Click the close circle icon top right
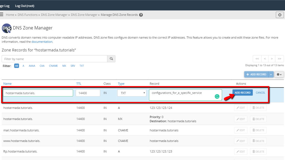 point(280,15)
